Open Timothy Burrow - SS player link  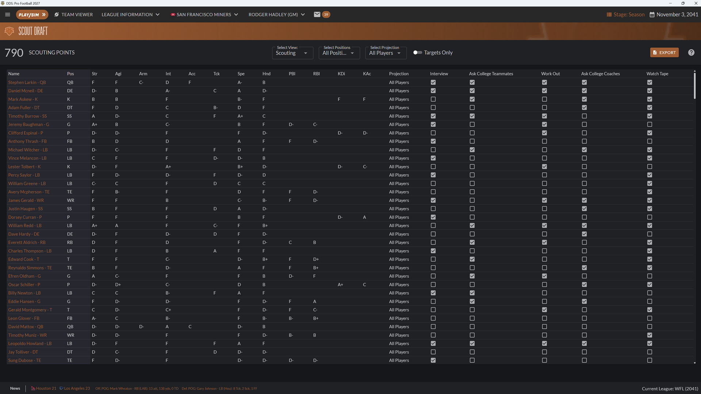coord(27,116)
